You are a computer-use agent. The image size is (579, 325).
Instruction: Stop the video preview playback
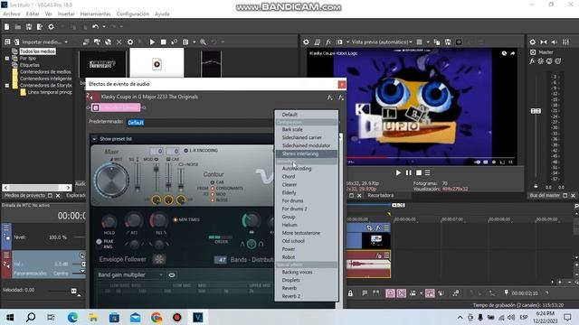coord(419,172)
